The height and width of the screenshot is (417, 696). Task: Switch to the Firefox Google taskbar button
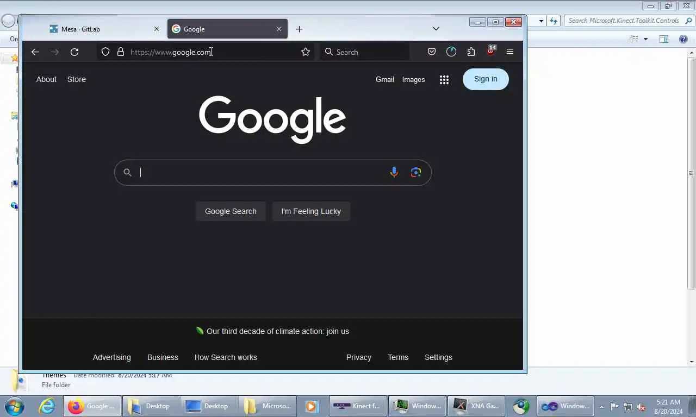92,406
